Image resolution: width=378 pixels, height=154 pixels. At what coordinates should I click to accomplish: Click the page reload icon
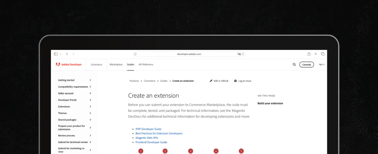tap(243, 54)
